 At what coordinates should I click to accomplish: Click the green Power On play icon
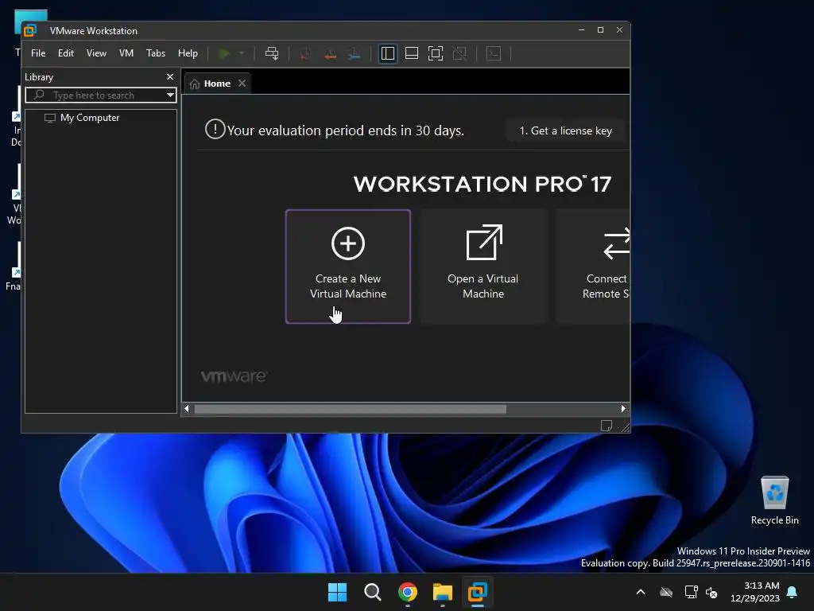(224, 53)
